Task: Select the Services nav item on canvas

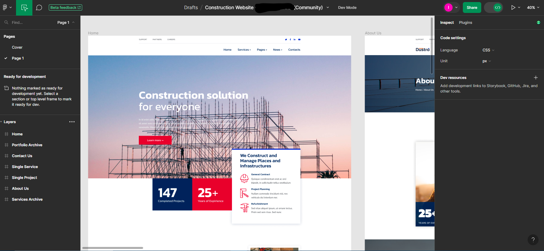Action: coord(244,50)
